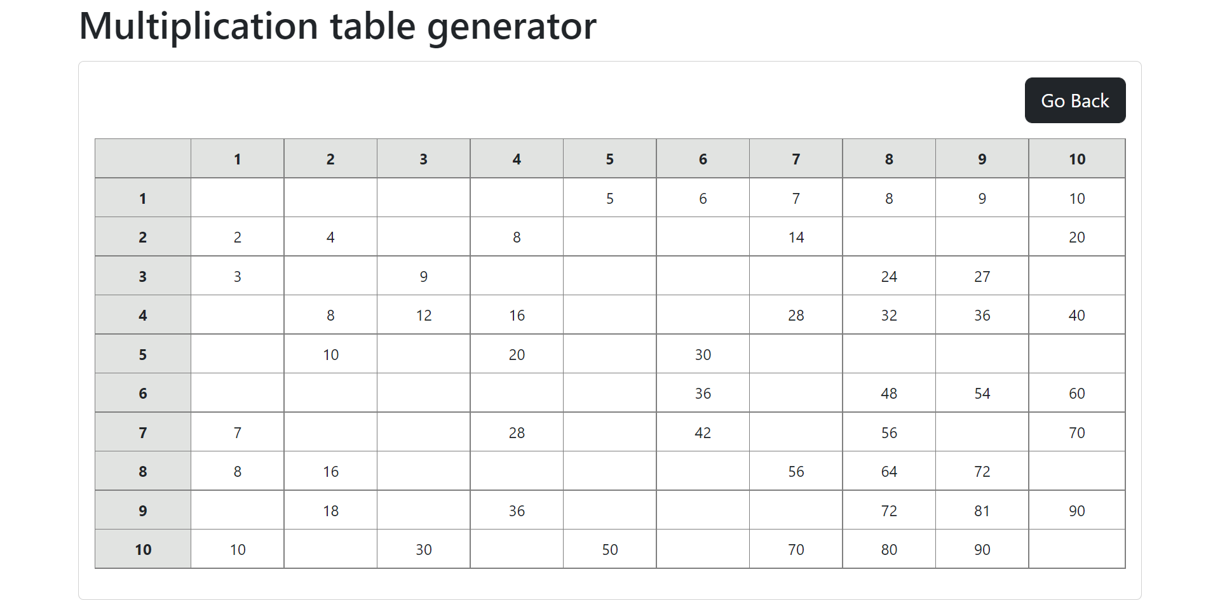The image size is (1220, 600).
Task: Click the cell showing 50 in row 10
Action: click(609, 549)
